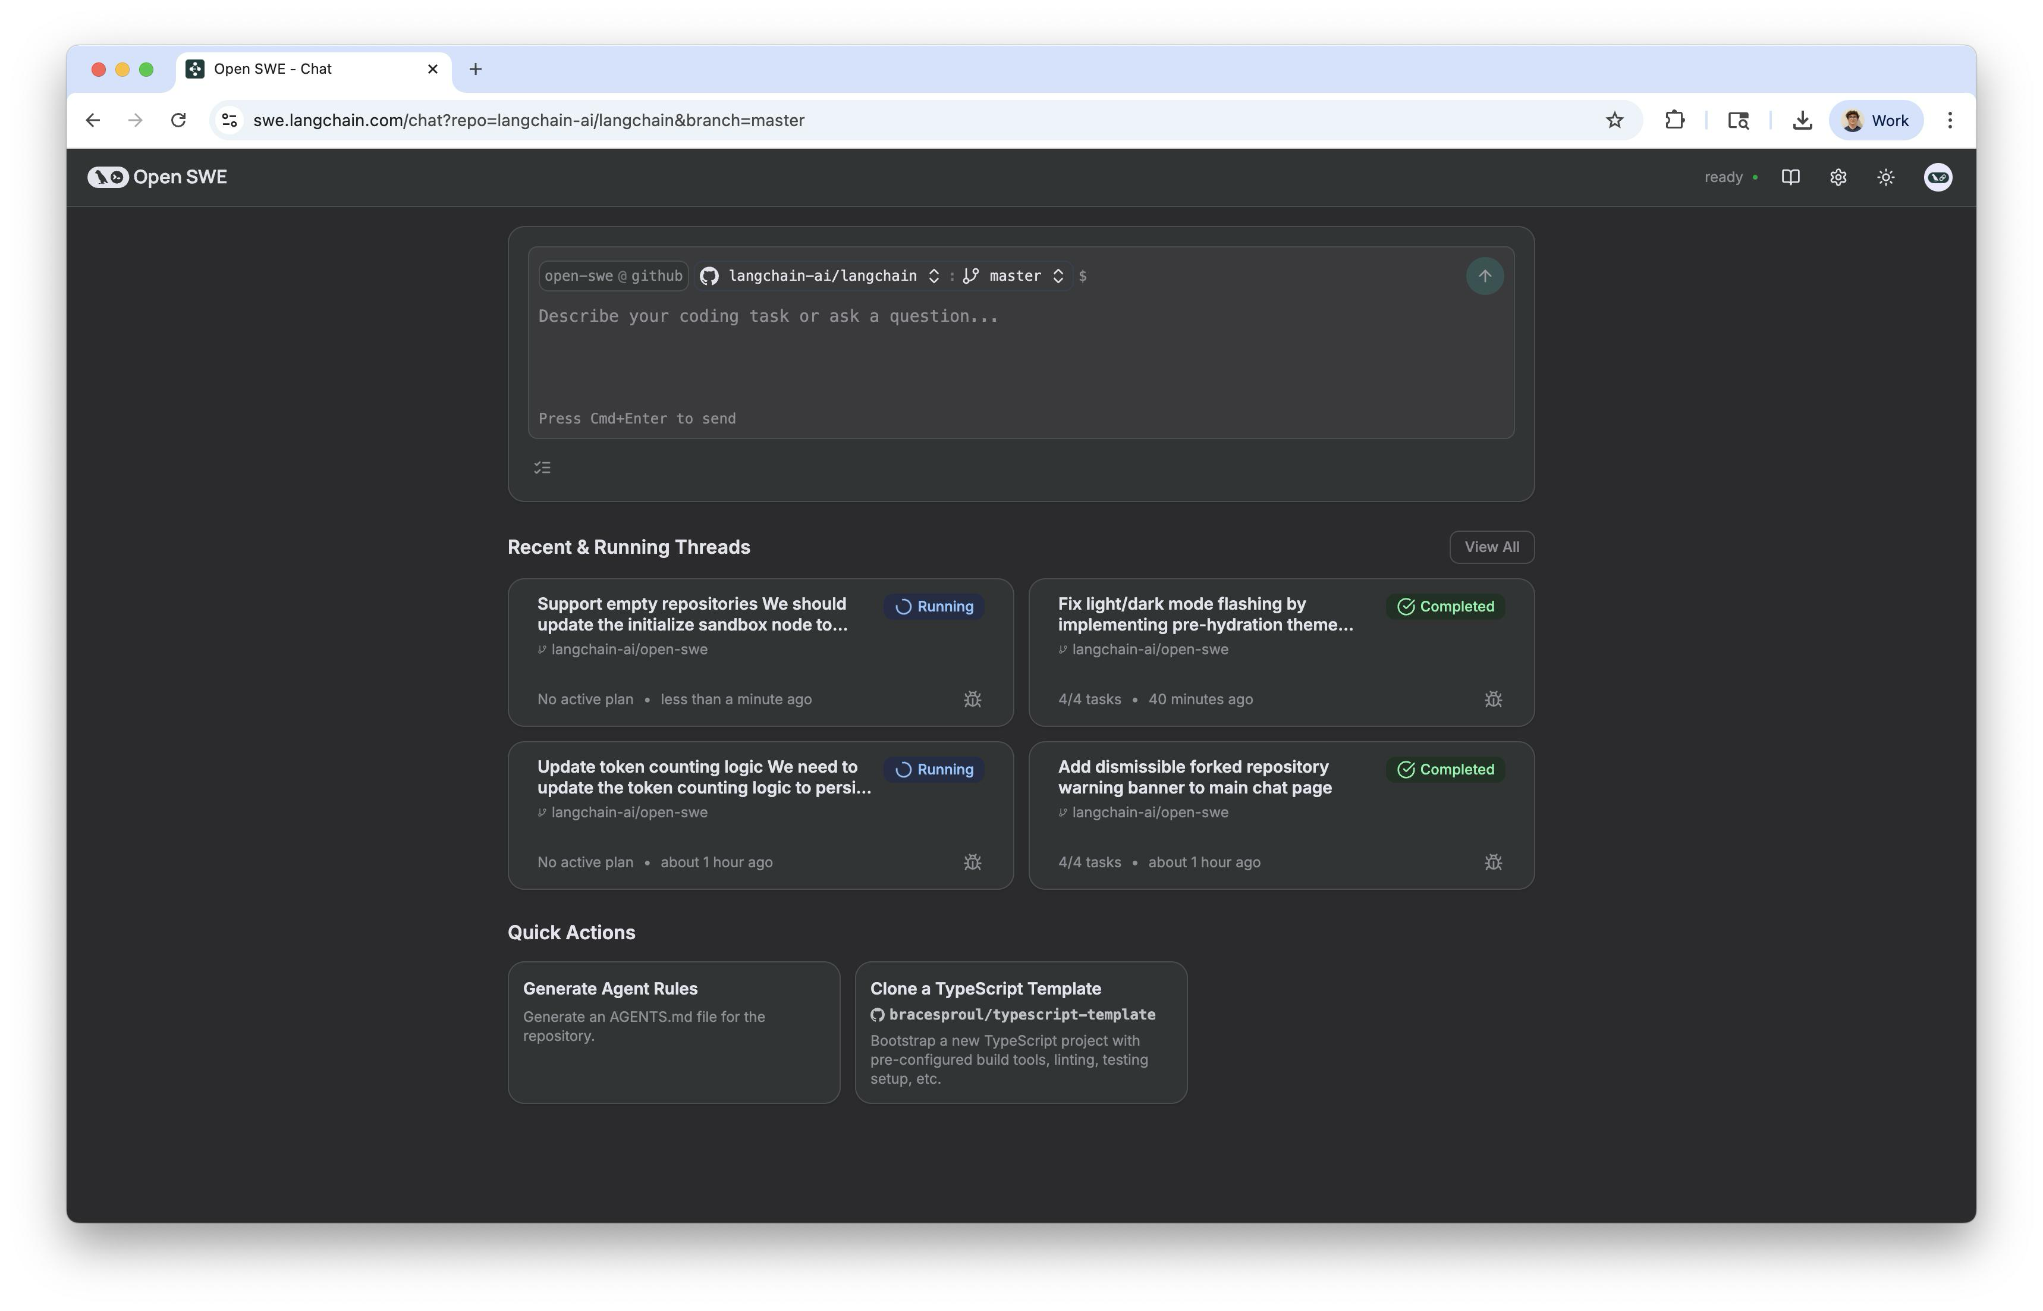Open the browser search tabs icon
Screen dimensions: 2043x1311
(1737, 120)
